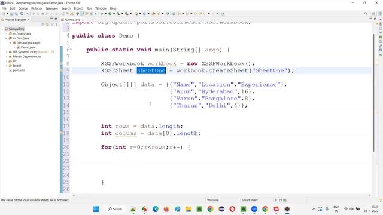Select Demo.java file in Project Explorer

(28, 47)
